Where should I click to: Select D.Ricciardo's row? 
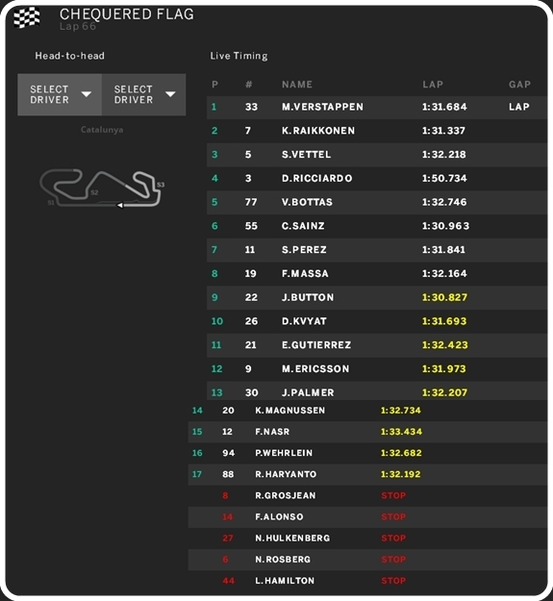tap(377, 178)
